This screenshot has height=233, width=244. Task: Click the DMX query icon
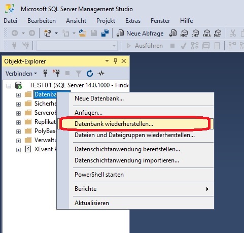point(195,33)
